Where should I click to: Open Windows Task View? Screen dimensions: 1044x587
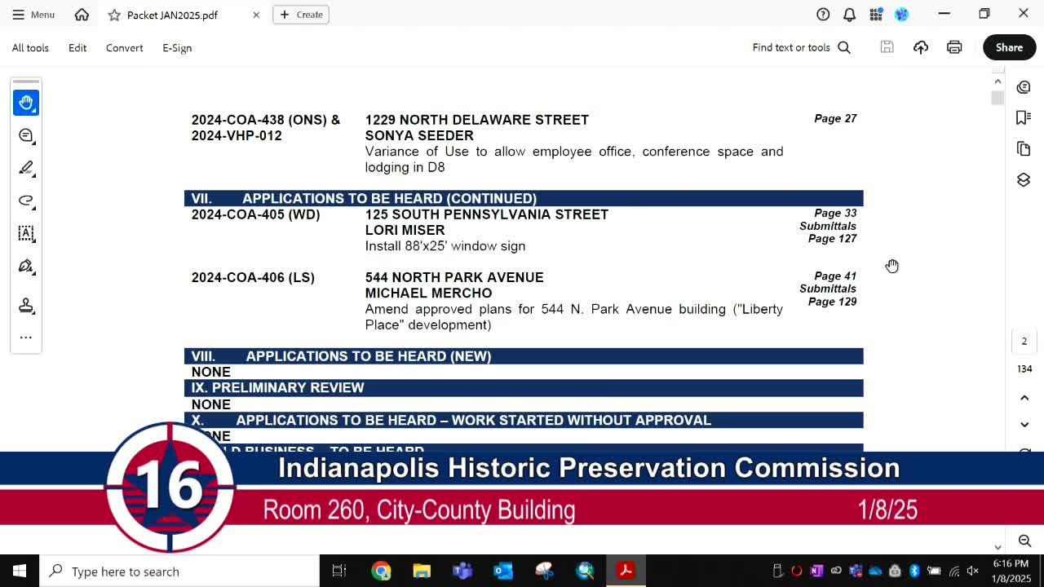click(339, 571)
